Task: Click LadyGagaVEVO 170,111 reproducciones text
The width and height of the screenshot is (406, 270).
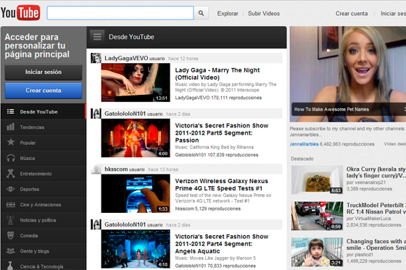Action: [218, 98]
